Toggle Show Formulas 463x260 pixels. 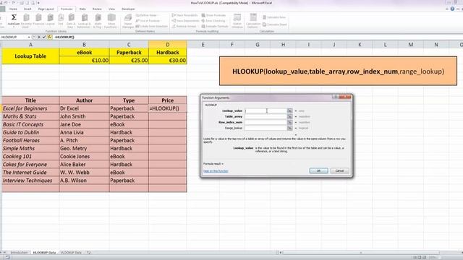point(213,15)
